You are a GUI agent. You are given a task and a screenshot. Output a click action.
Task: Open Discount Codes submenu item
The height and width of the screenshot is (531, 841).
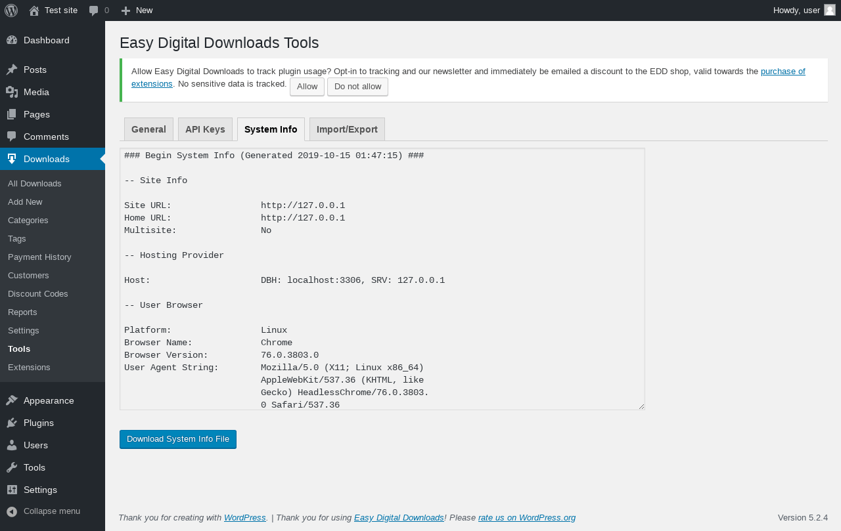pyautogui.click(x=38, y=293)
